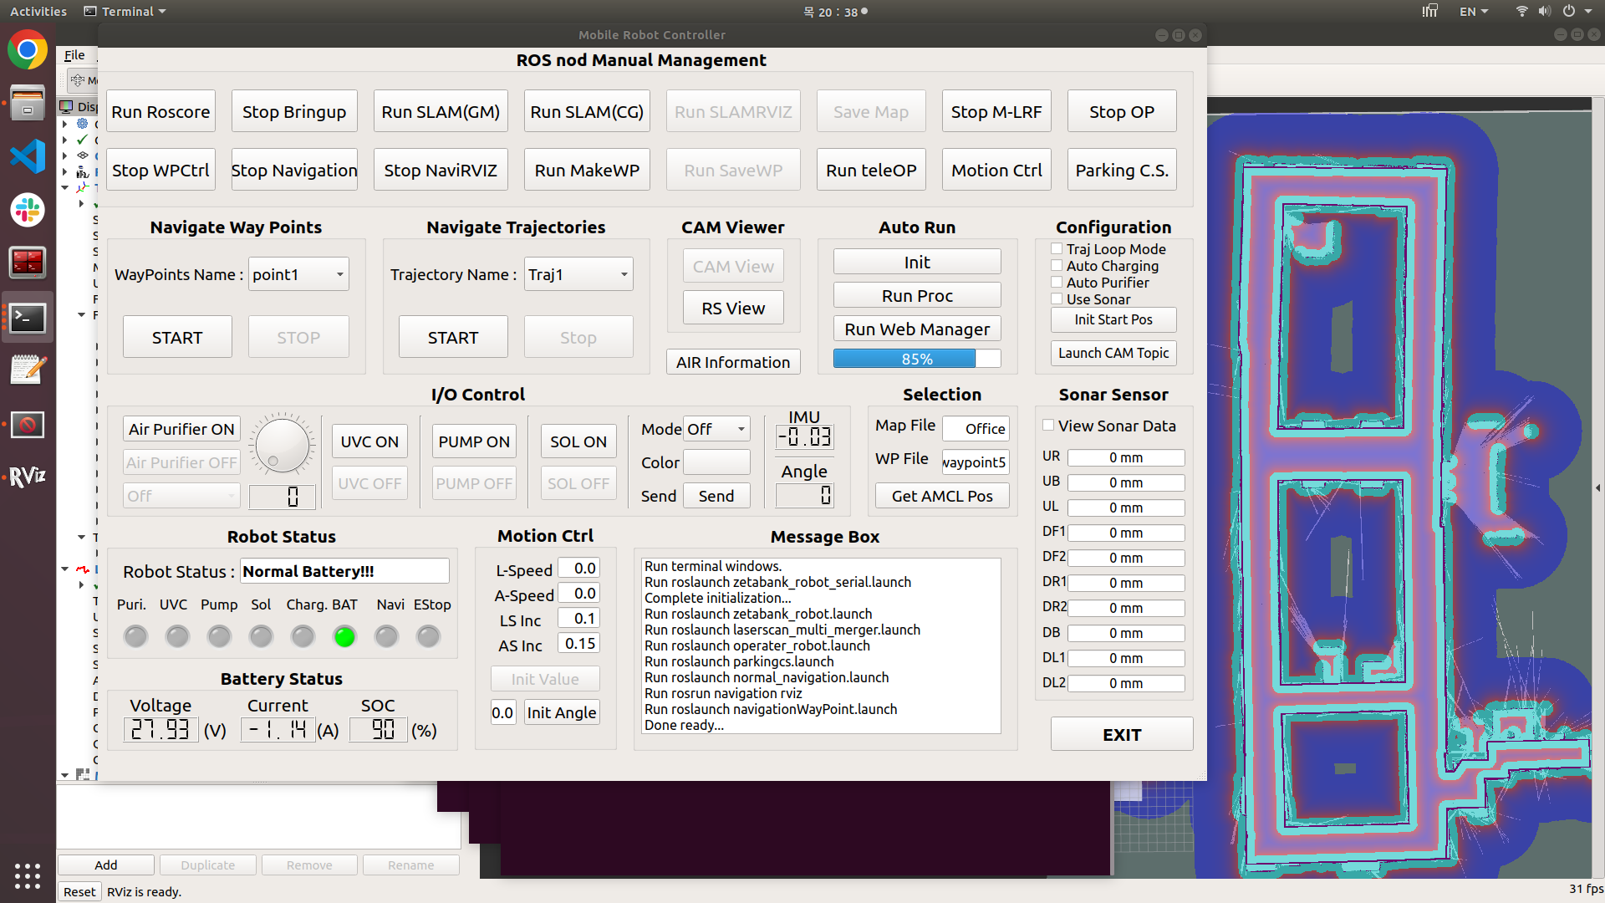The height and width of the screenshot is (903, 1605).
Task: Open the text editor dock icon
Action: tap(28, 370)
